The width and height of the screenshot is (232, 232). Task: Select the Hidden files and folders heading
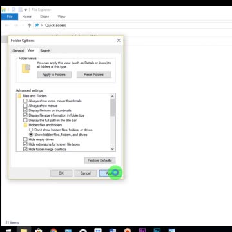(45, 125)
